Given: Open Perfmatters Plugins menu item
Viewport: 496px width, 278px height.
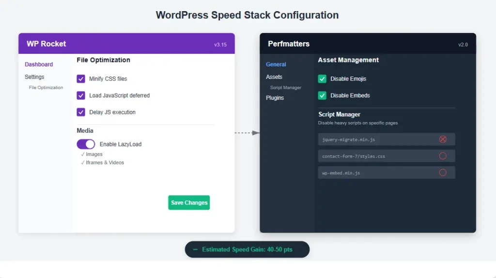Looking at the screenshot, I should pyautogui.click(x=275, y=98).
